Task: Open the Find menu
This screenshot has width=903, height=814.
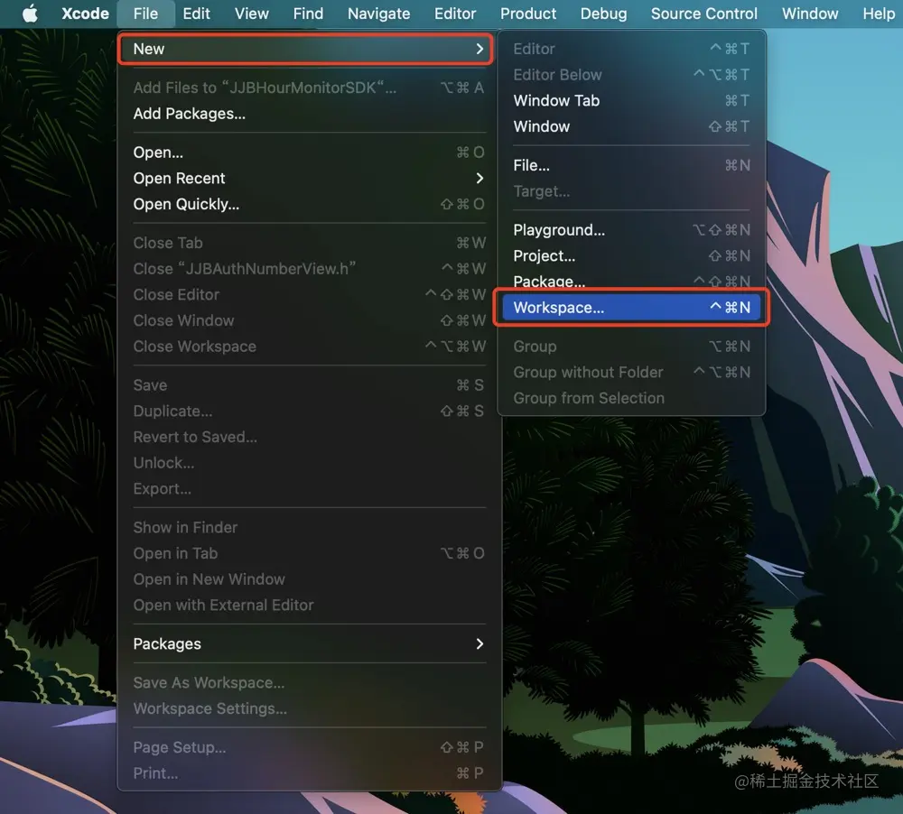Action: click(x=308, y=14)
